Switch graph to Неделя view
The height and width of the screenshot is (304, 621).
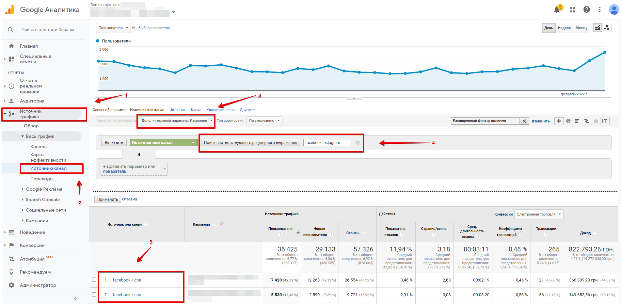tap(564, 28)
